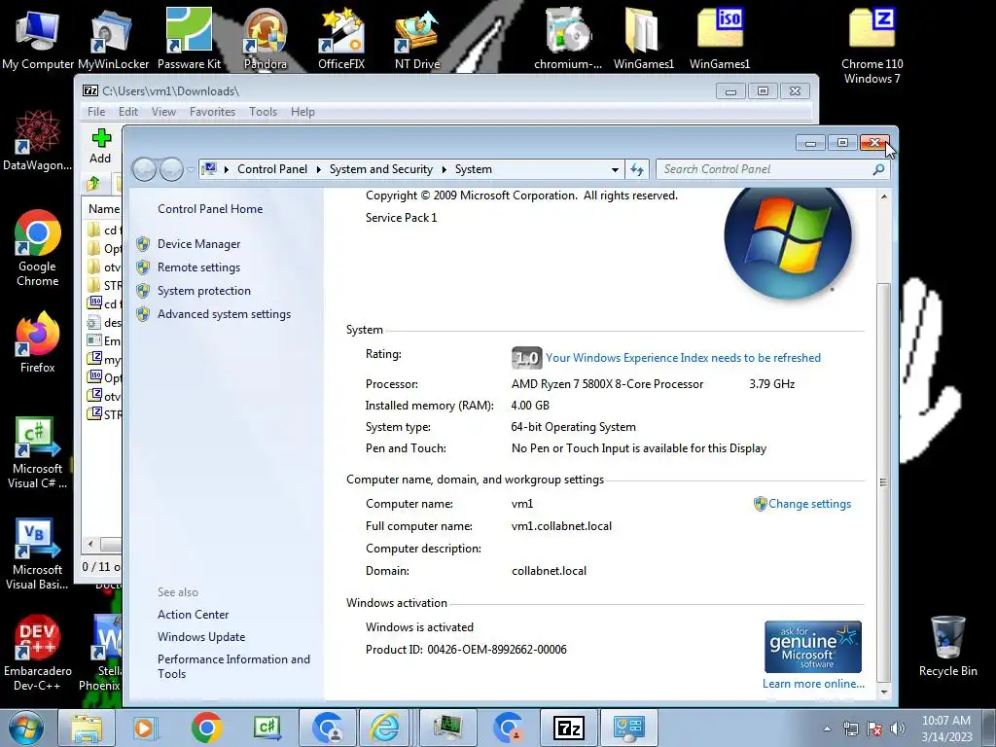This screenshot has width=996, height=747.
Task: Go to Control Panel Home
Action: (210, 209)
